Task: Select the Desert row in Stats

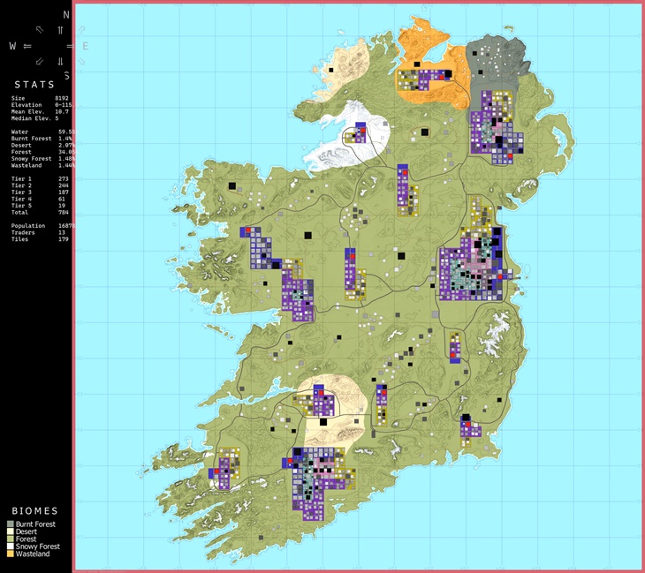Action: point(42,145)
